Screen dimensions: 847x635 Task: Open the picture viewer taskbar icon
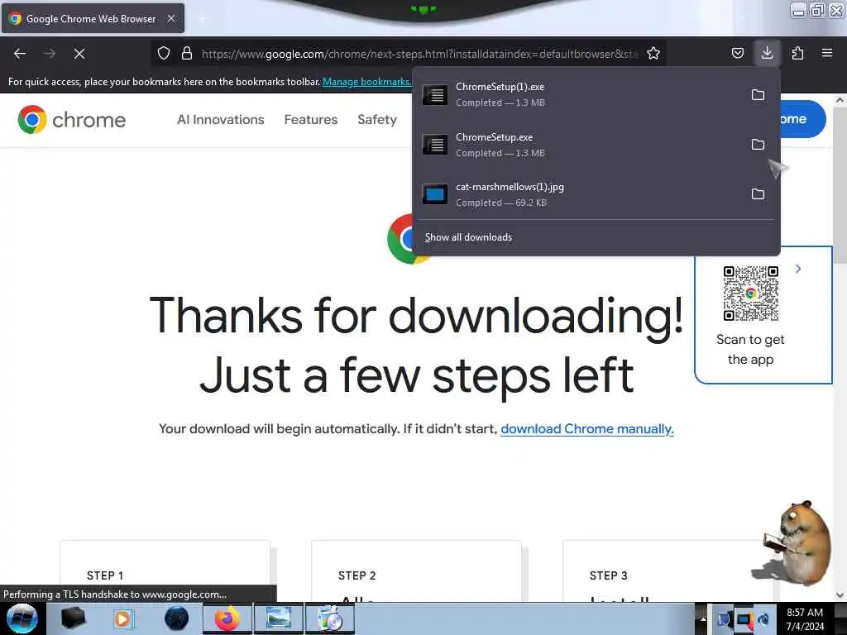tap(278, 618)
